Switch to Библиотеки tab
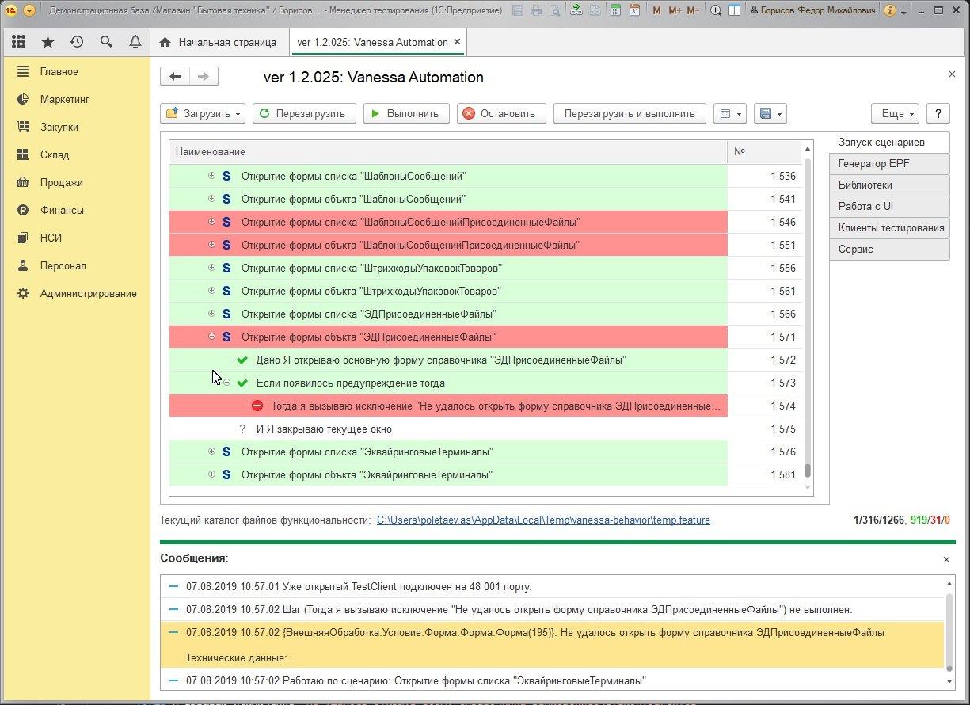This screenshot has height=705, width=970. tap(889, 185)
